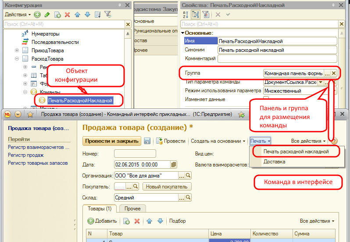Click the Комментарий property input field
This screenshot has width=350, height=242.
click(277, 59)
